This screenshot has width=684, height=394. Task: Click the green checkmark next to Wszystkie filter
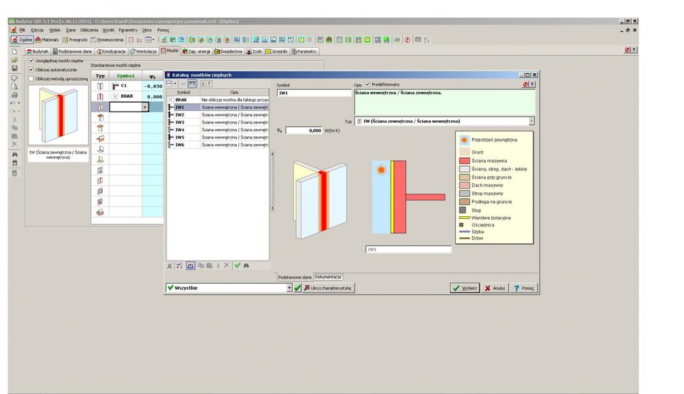pyautogui.click(x=298, y=288)
